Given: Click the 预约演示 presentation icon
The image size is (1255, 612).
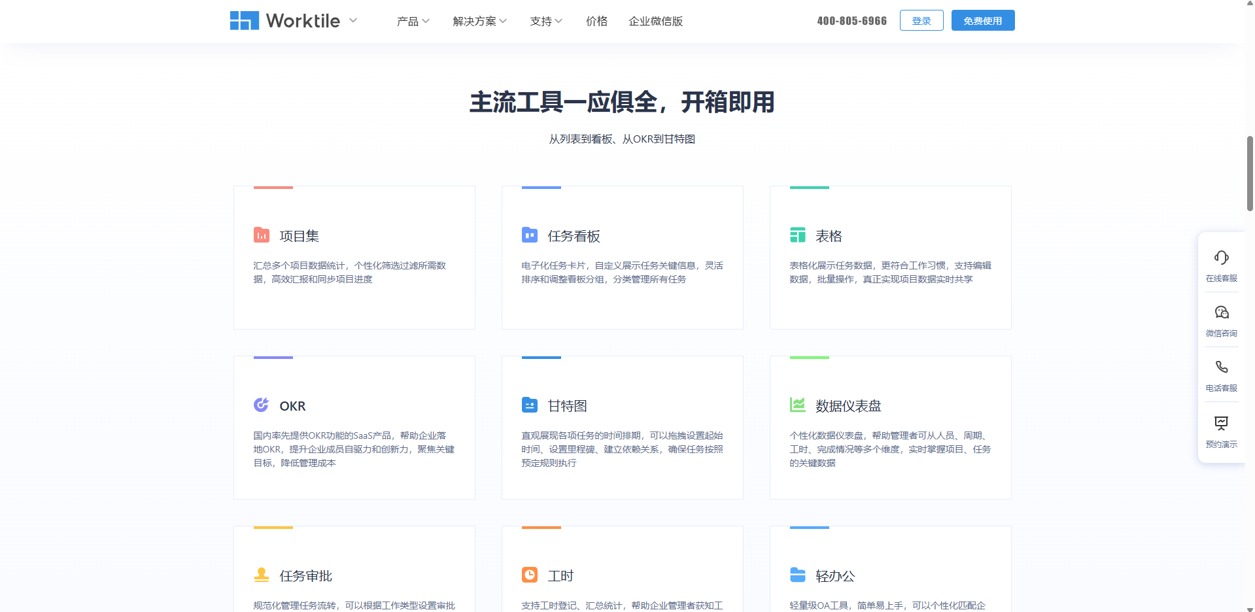Looking at the screenshot, I should (1222, 422).
